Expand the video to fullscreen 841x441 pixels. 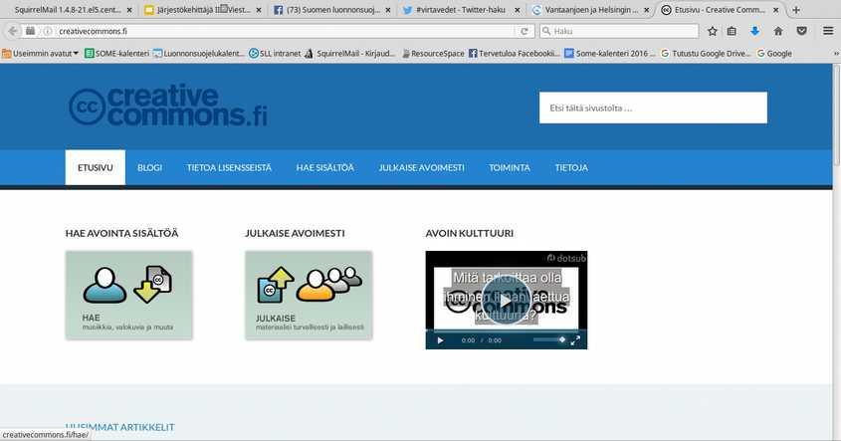(x=575, y=340)
